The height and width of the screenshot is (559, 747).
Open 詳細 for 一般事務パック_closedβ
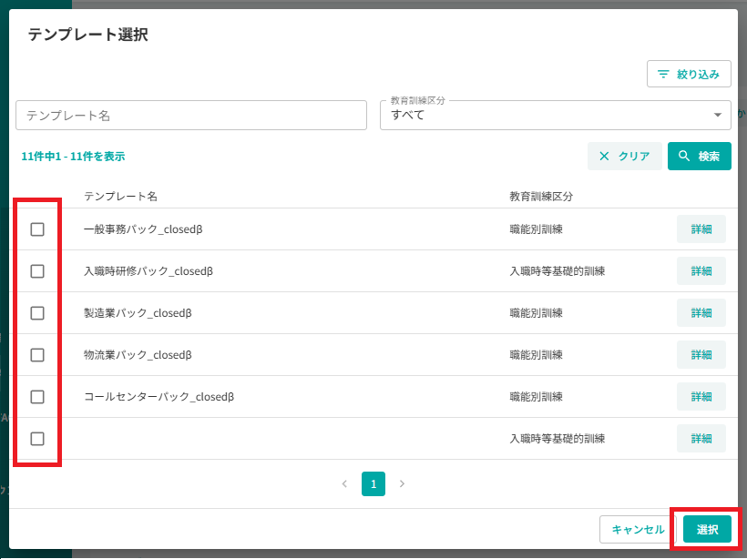coord(701,229)
